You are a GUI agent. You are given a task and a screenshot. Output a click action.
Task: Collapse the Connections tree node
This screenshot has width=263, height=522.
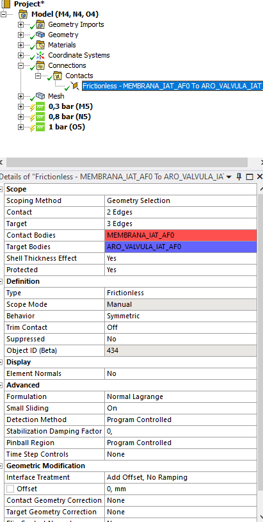click(x=21, y=65)
